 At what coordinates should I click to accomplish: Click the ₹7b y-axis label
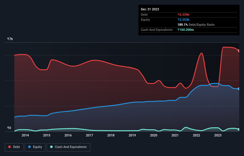click(10, 39)
